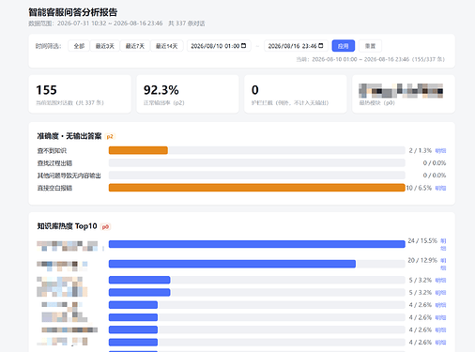Click the blue bar for 24 / 15.5%

pyautogui.click(x=257, y=244)
